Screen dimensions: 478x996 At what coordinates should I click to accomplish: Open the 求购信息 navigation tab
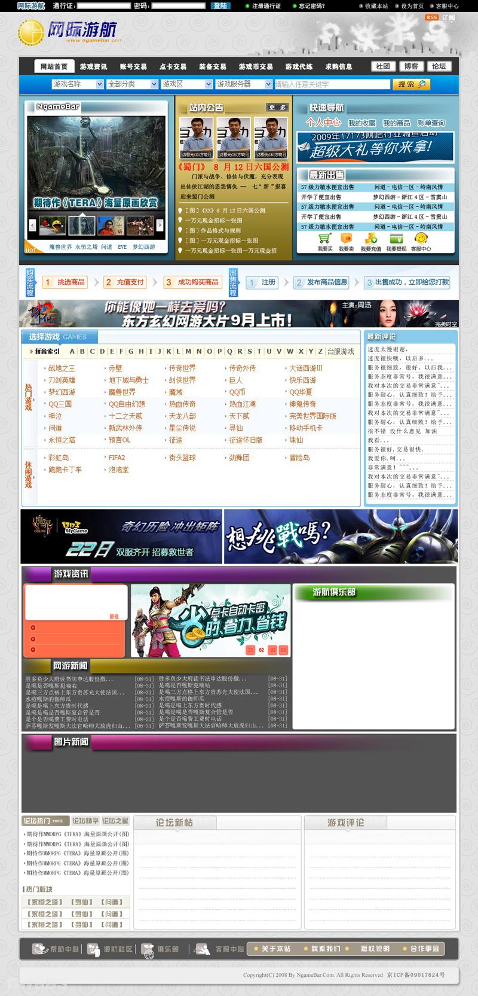pos(339,66)
